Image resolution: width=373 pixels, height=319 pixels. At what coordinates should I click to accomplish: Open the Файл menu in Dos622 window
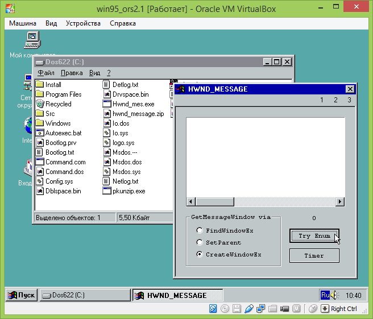46,73
